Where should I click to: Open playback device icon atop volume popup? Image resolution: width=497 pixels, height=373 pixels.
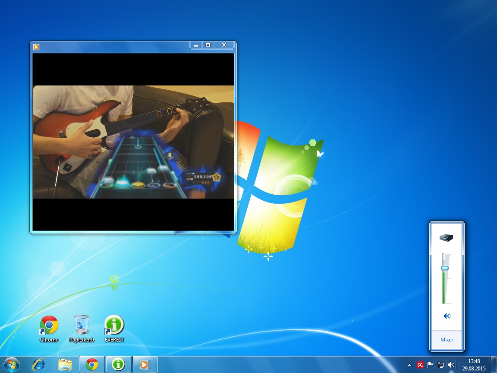coord(446,237)
